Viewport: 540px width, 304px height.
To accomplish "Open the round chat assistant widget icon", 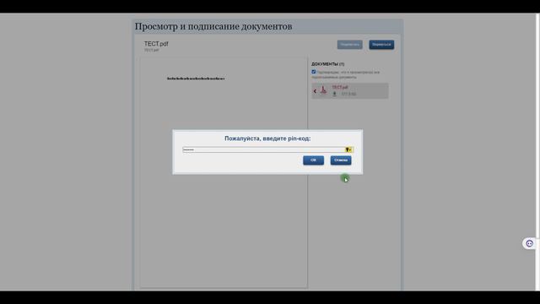I will click(529, 244).
